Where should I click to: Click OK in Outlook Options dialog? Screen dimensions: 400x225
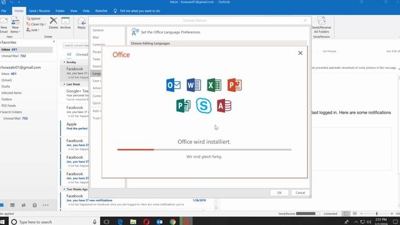tap(279, 193)
